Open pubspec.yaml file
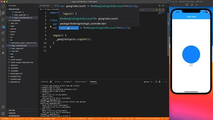This screenshot has height=120, width=213. click(16, 79)
